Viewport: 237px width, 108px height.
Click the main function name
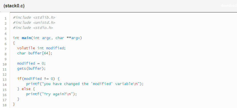pyautogui.click(x=26, y=38)
